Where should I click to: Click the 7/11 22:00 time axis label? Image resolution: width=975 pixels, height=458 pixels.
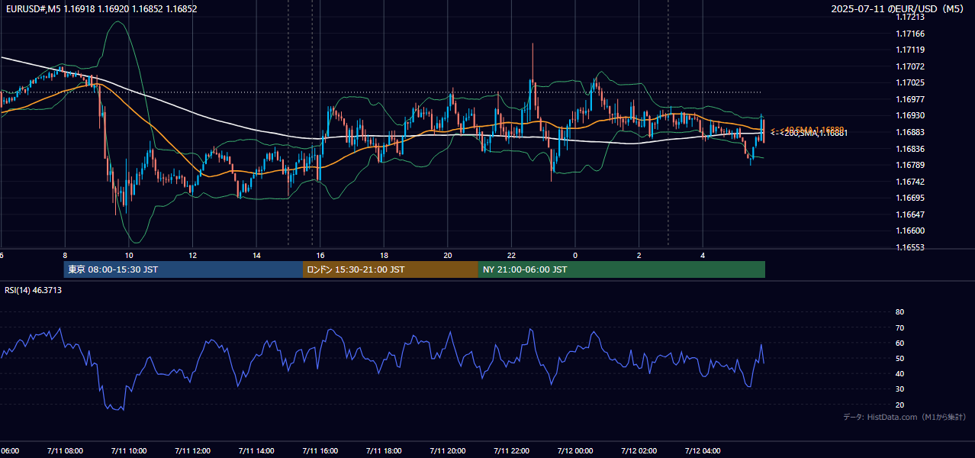tap(512, 451)
